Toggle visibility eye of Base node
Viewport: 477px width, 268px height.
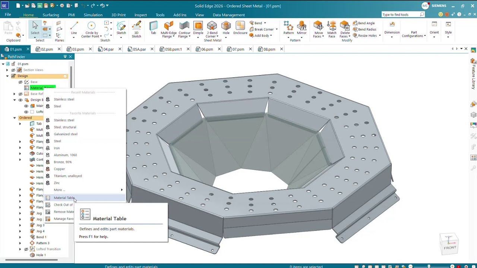pyautogui.click(x=20, y=82)
